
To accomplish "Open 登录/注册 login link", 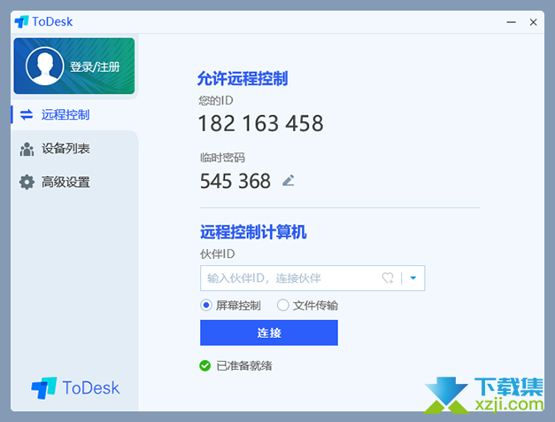I will pos(95,66).
